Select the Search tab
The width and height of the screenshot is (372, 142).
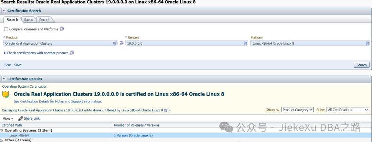pyautogui.click(x=12, y=20)
